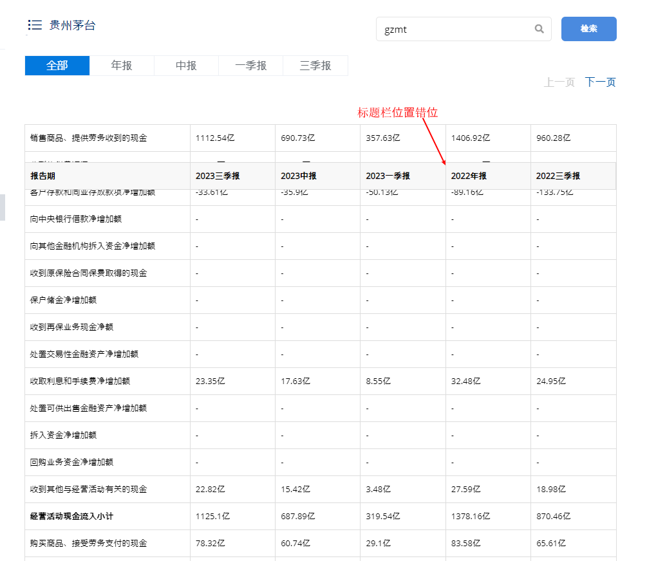The height and width of the screenshot is (561, 647).
Task: Select row label 收到其他与经营活动有关的现金
Action: (x=88, y=489)
